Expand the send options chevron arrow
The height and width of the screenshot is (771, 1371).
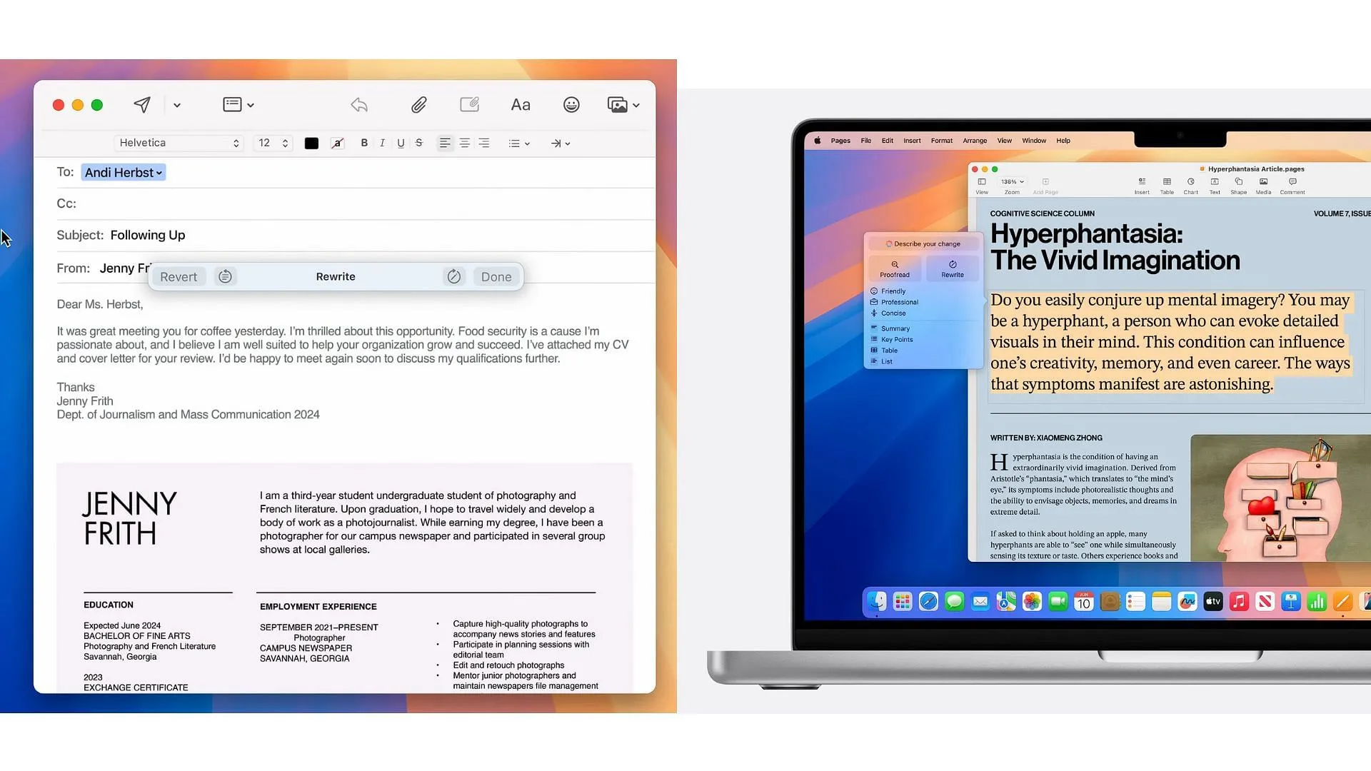tap(176, 104)
